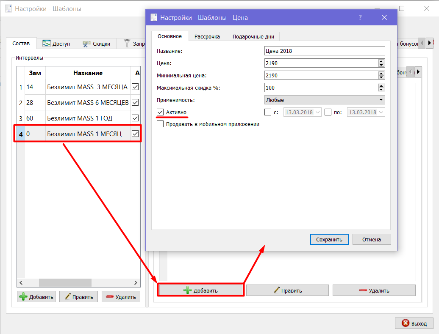Click the Выход button
Viewport: 439px width, 334px height.
(x=414, y=323)
